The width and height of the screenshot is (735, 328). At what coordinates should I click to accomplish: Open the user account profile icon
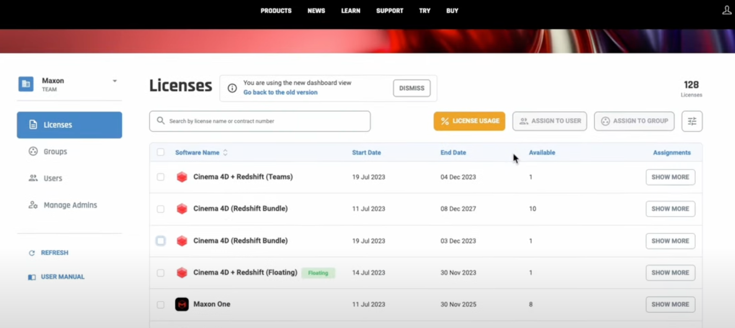pos(727,10)
